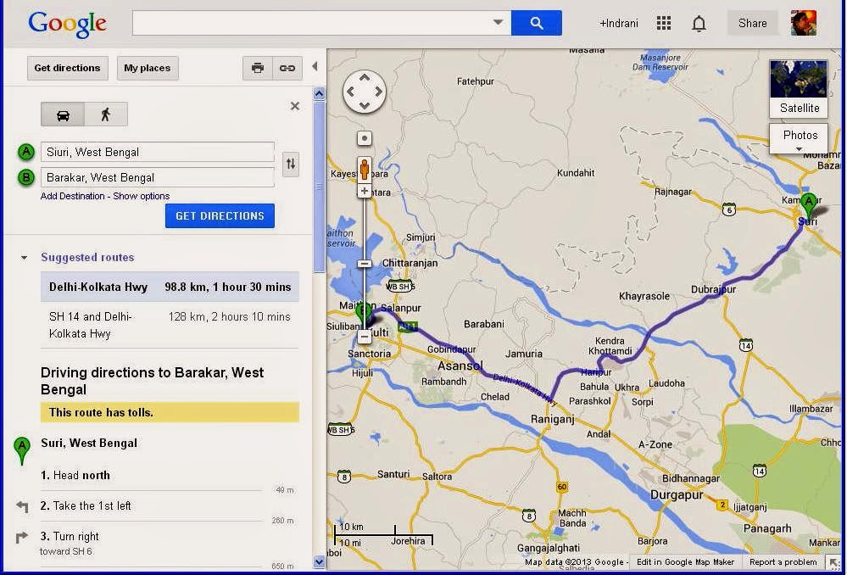847x575 pixels.
Task: Select the Get directions tab
Action: 67,68
